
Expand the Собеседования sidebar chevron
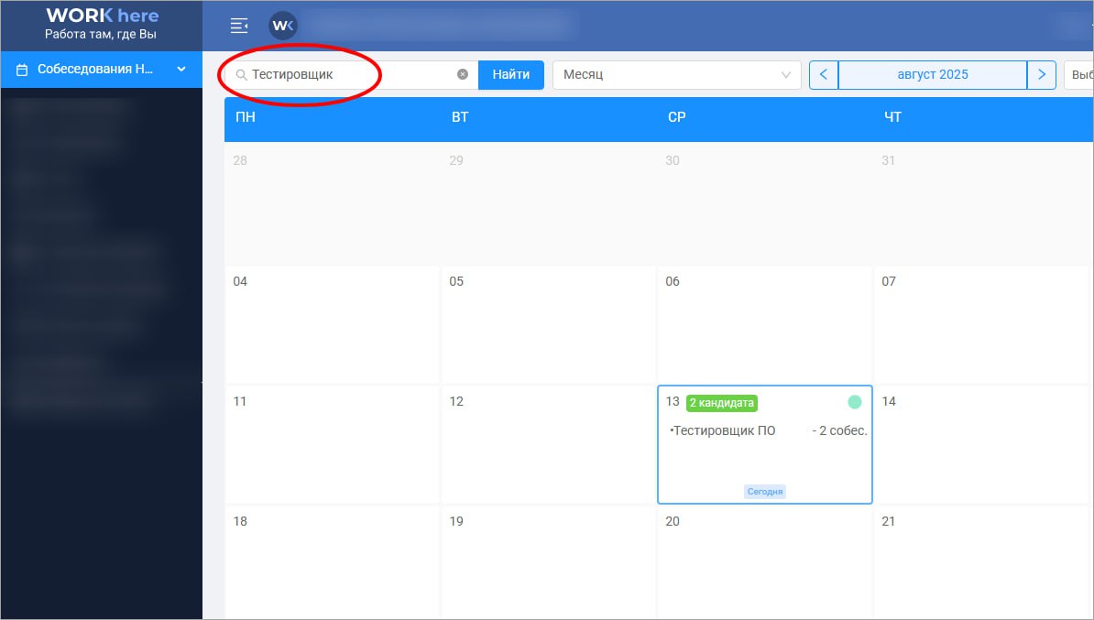pyautogui.click(x=181, y=70)
